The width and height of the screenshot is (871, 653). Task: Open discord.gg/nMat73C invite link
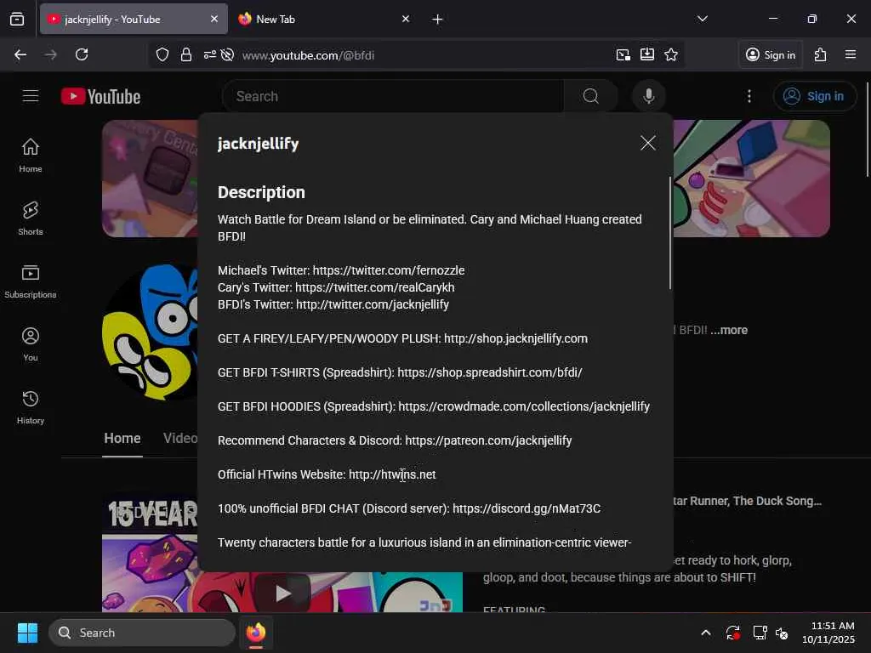click(526, 508)
